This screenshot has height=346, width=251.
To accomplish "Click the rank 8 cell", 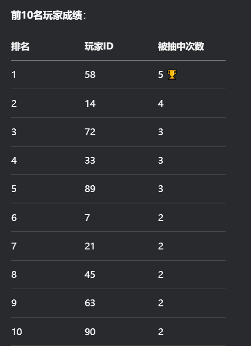I will coord(14,275).
